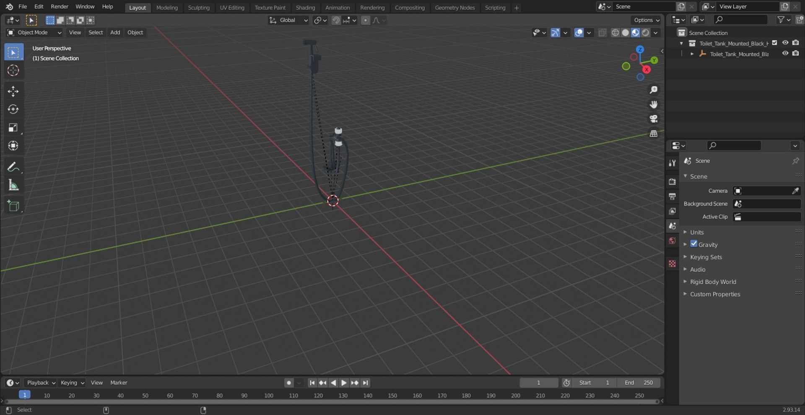Switch perspective/orthographic grid icon
This screenshot has height=415, width=805.
[653, 134]
